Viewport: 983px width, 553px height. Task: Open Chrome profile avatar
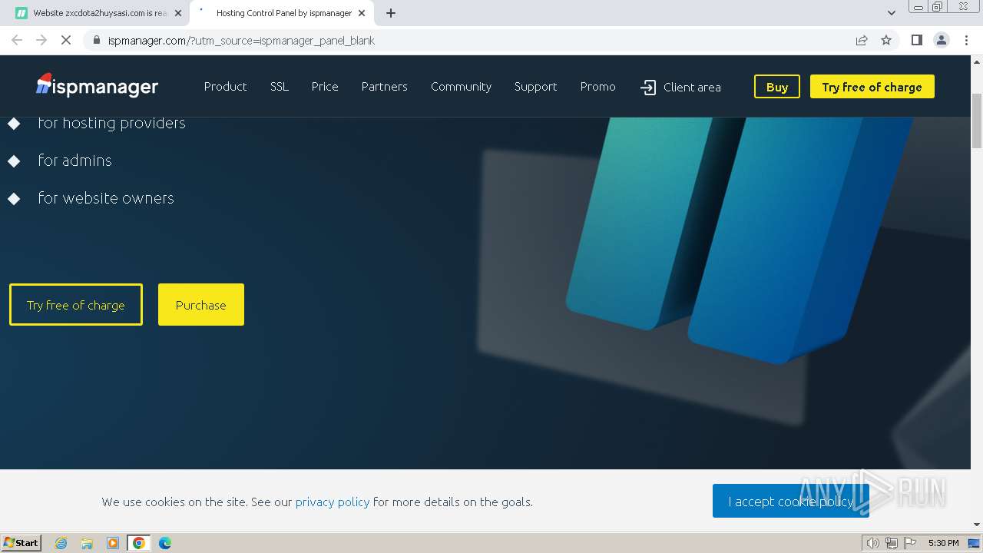[x=941, y=40]
